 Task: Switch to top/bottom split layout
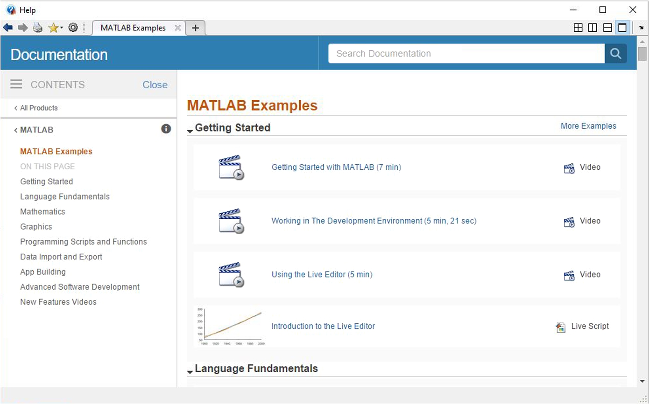[x=607, y=28]
